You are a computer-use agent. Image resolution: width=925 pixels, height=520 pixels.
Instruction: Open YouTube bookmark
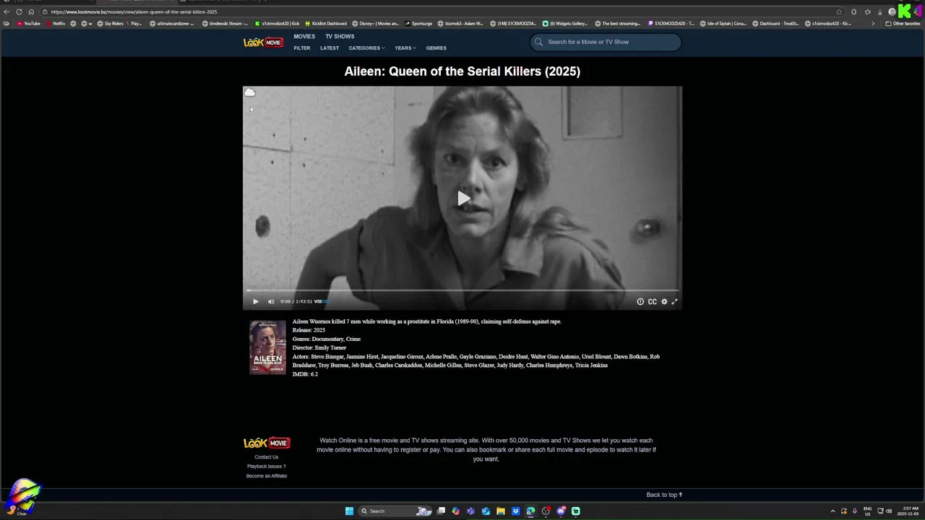[29, 23]
